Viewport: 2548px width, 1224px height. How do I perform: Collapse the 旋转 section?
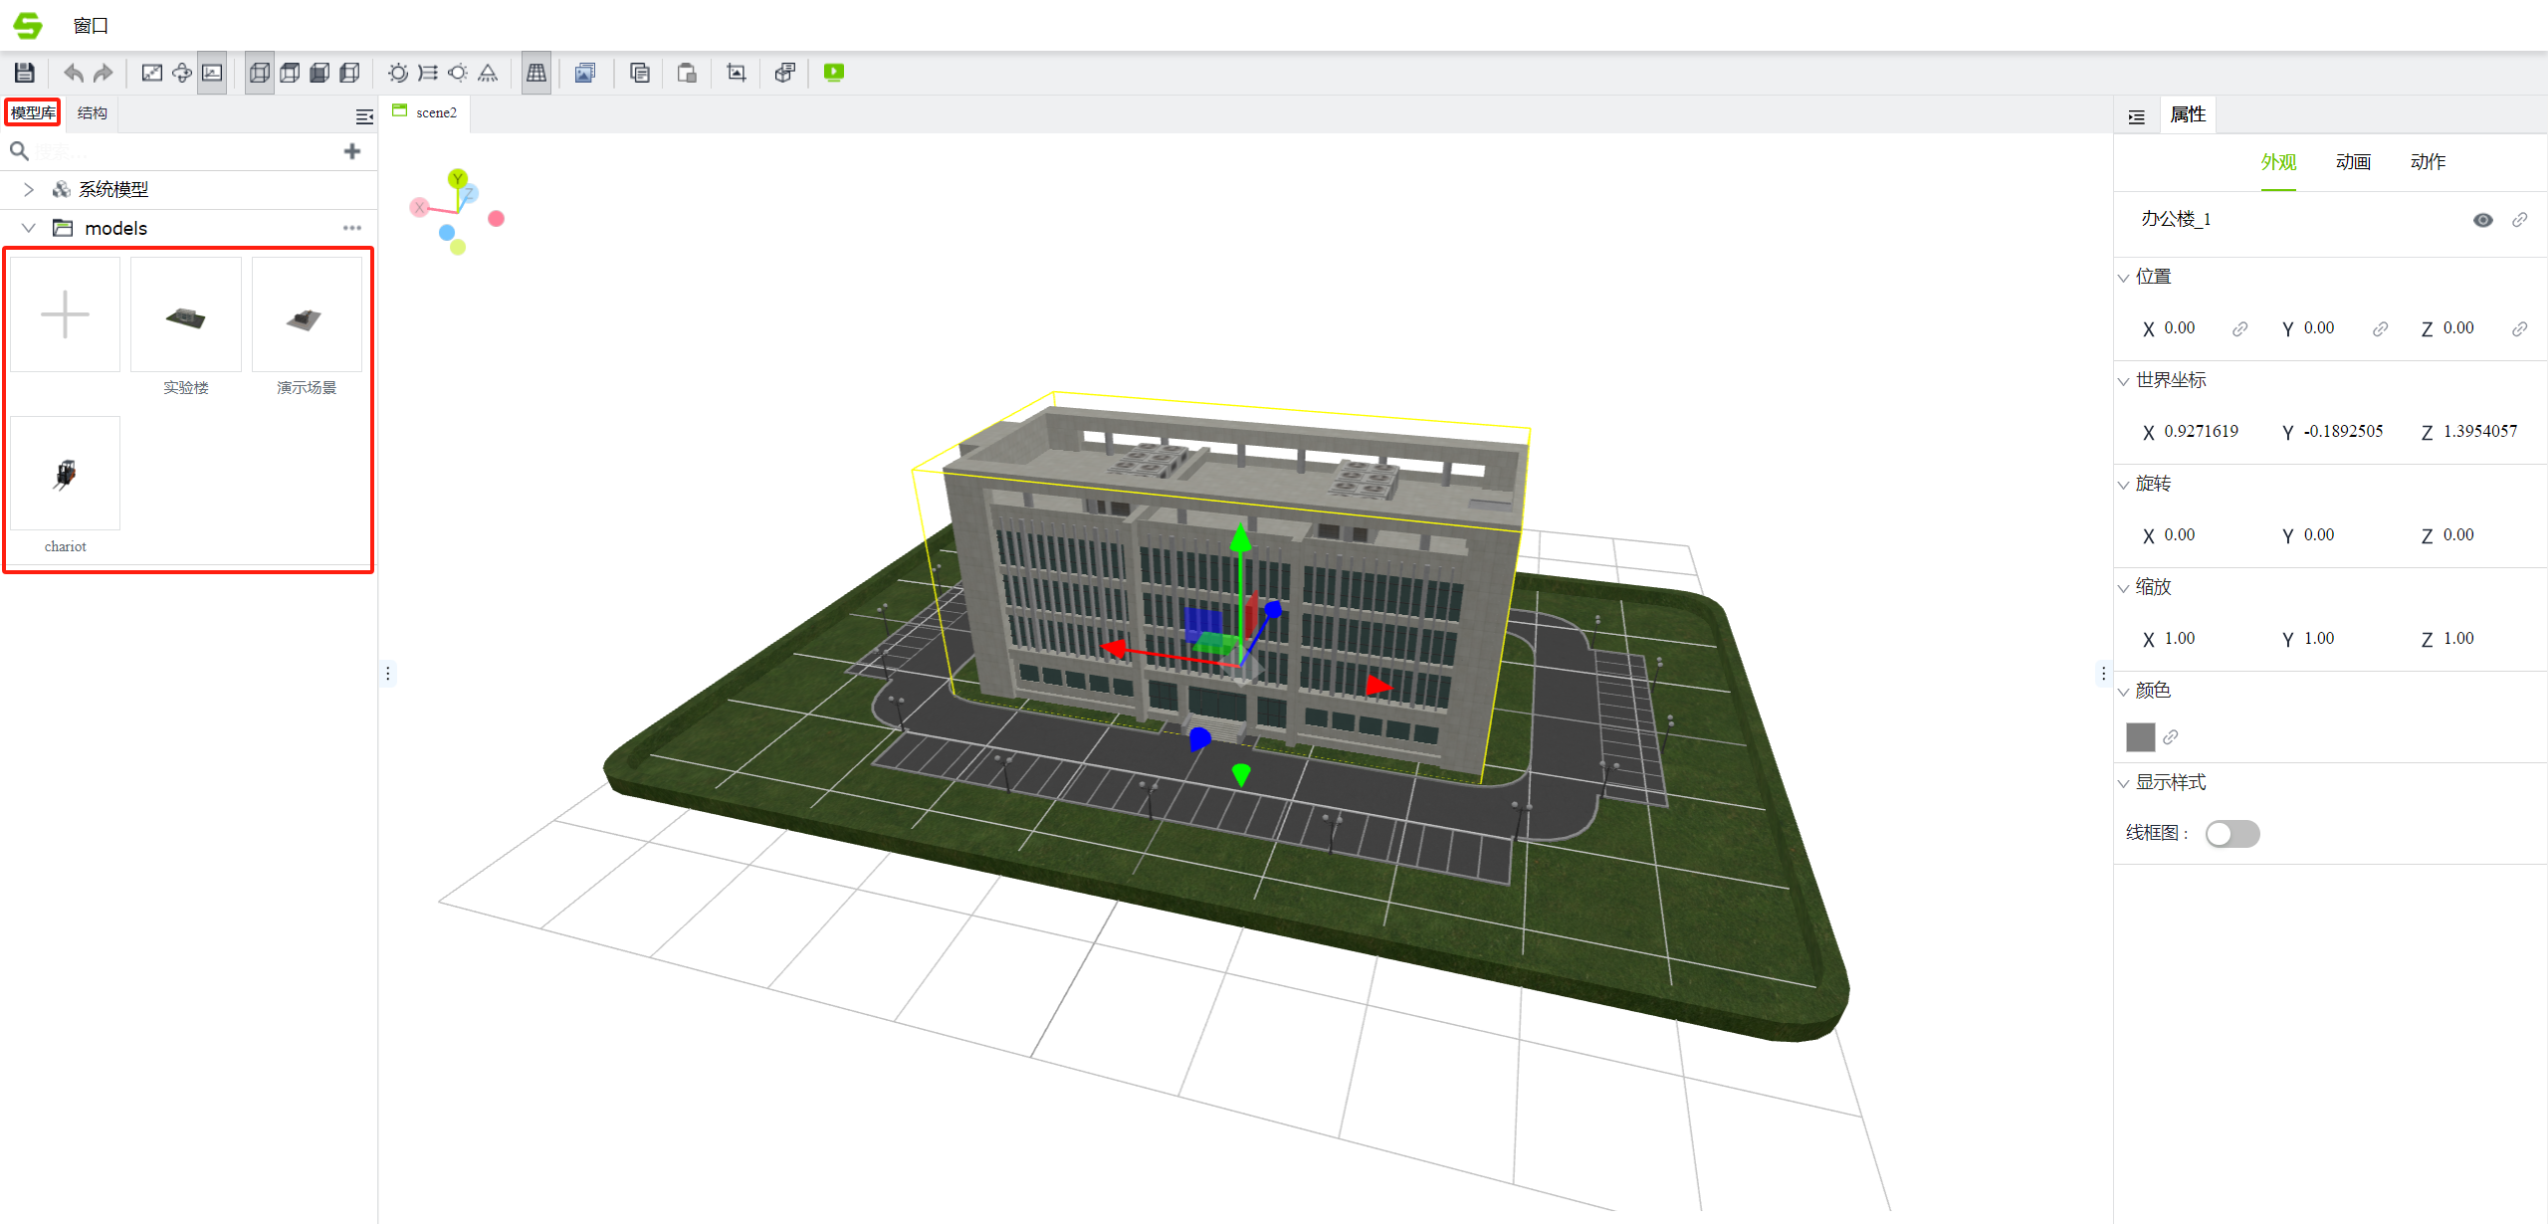pyautogui.click(x=2124, y=484)
